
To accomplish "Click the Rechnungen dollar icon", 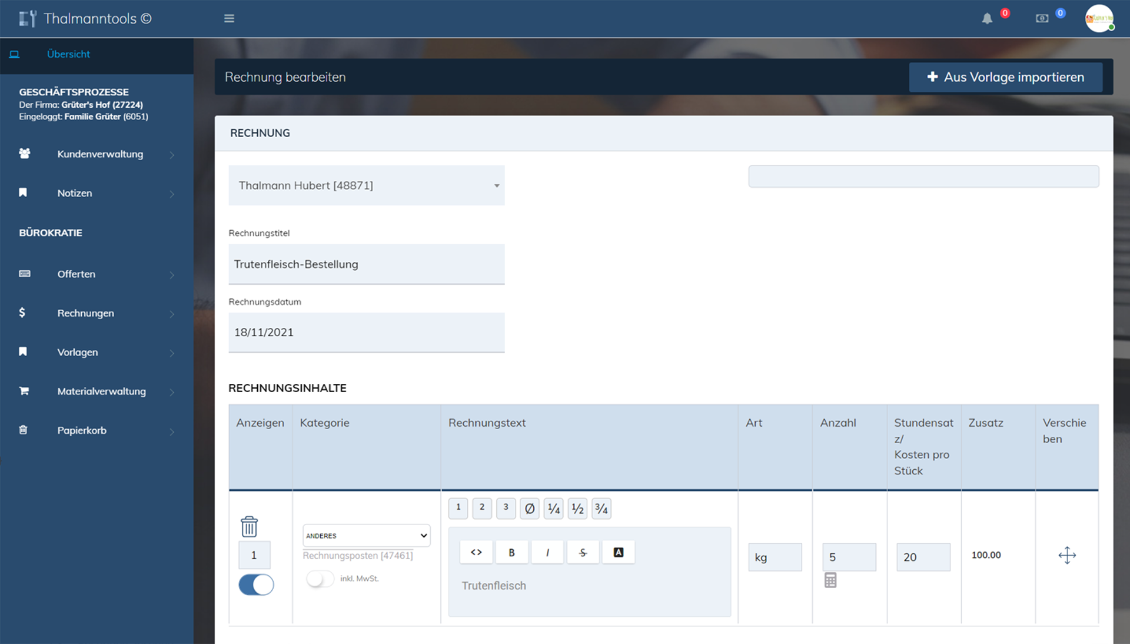I will pos(22,313).
